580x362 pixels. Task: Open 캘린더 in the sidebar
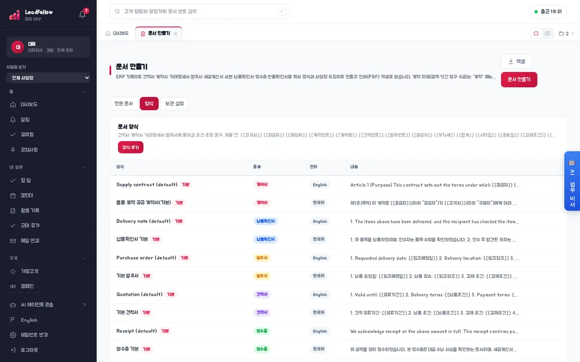pyautogui.click(x=48, y=195)
